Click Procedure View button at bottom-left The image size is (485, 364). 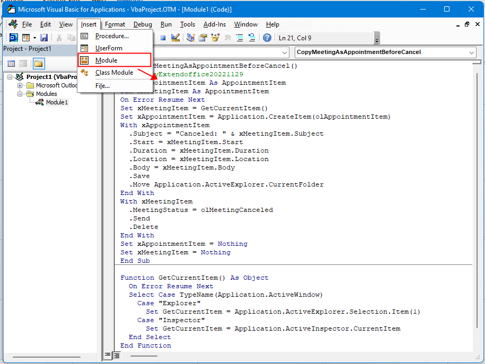[108, 355]
